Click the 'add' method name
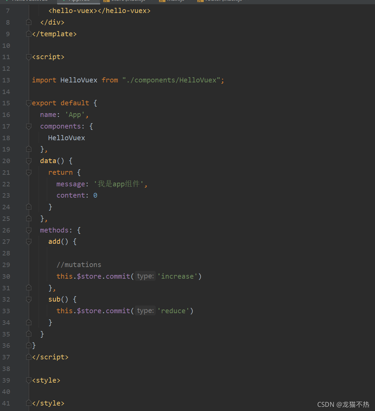This screenshot has width=375, height=411. tap(54, 242)
